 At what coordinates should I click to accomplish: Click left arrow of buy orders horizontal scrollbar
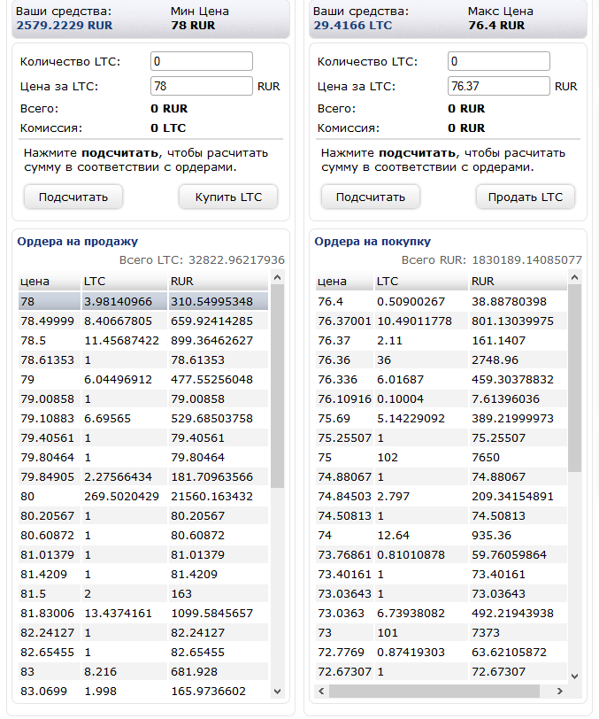point(321,691)
